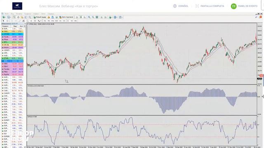Click the scroll-up arrow of Market Watch

(x=25, y=26)
